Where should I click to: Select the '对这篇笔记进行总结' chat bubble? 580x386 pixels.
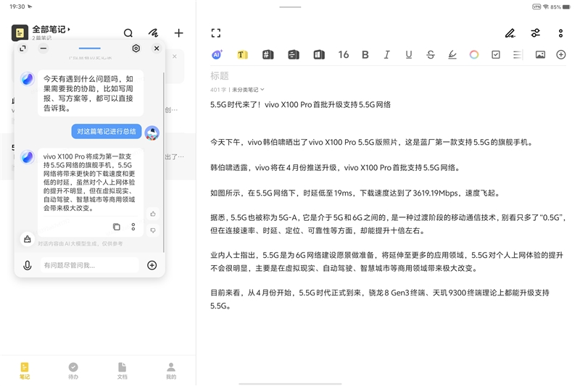pyautogui.click(x=107, y=132)
